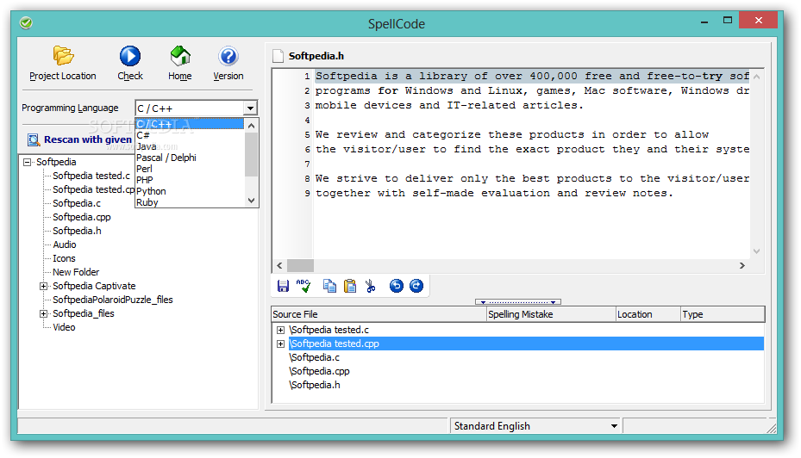
Task: Click the Rescan magnifier icon
Action: pos(34,139)
